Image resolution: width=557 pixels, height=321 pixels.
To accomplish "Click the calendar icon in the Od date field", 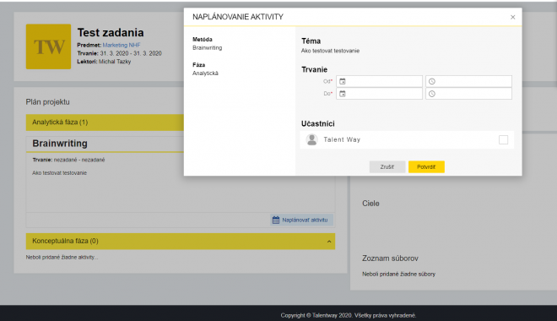I will pos(343,81).
